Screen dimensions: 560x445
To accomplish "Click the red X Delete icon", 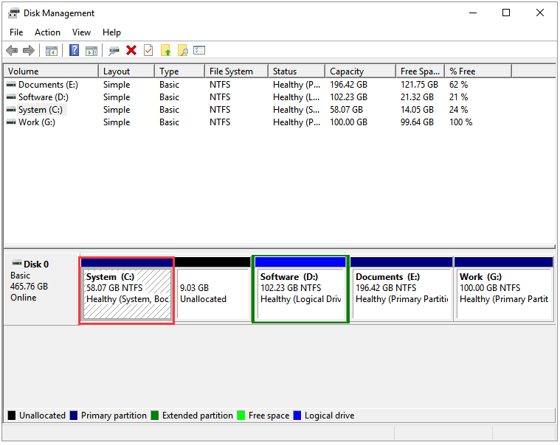I will point(131,50).
